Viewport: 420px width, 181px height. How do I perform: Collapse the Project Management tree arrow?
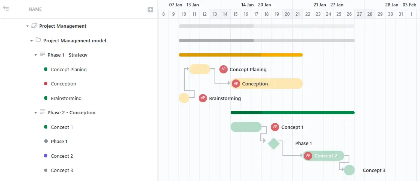tap(27, 26)
